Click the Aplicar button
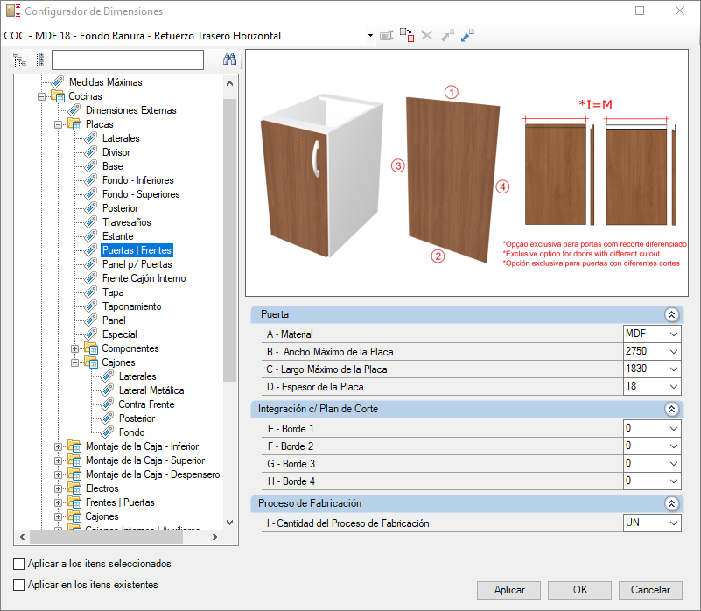 509,590
